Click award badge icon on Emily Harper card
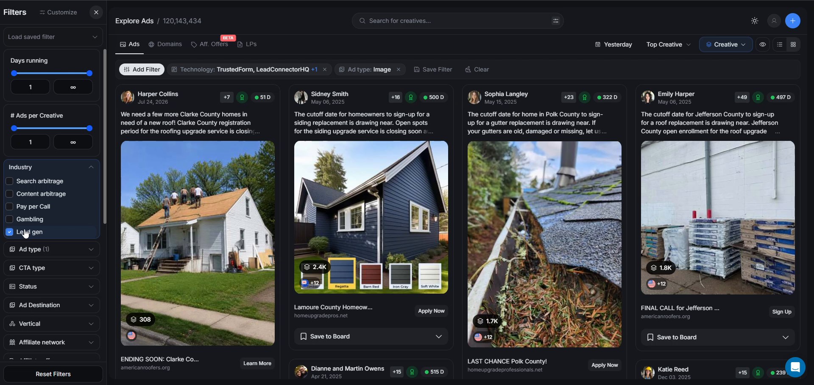The width and height of the screenshot is (814, 385). tap(758, 97)
